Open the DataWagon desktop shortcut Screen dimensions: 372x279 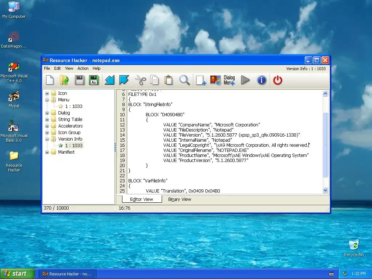(14, 39)
